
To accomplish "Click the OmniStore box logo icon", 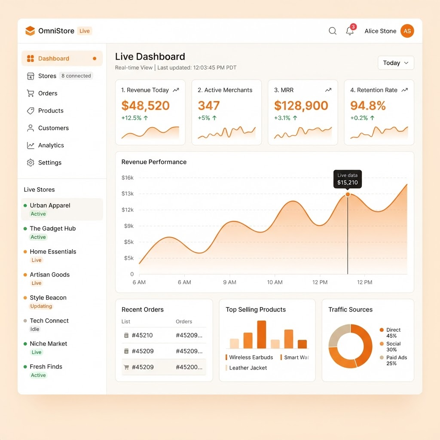I will tap(30, 31).
